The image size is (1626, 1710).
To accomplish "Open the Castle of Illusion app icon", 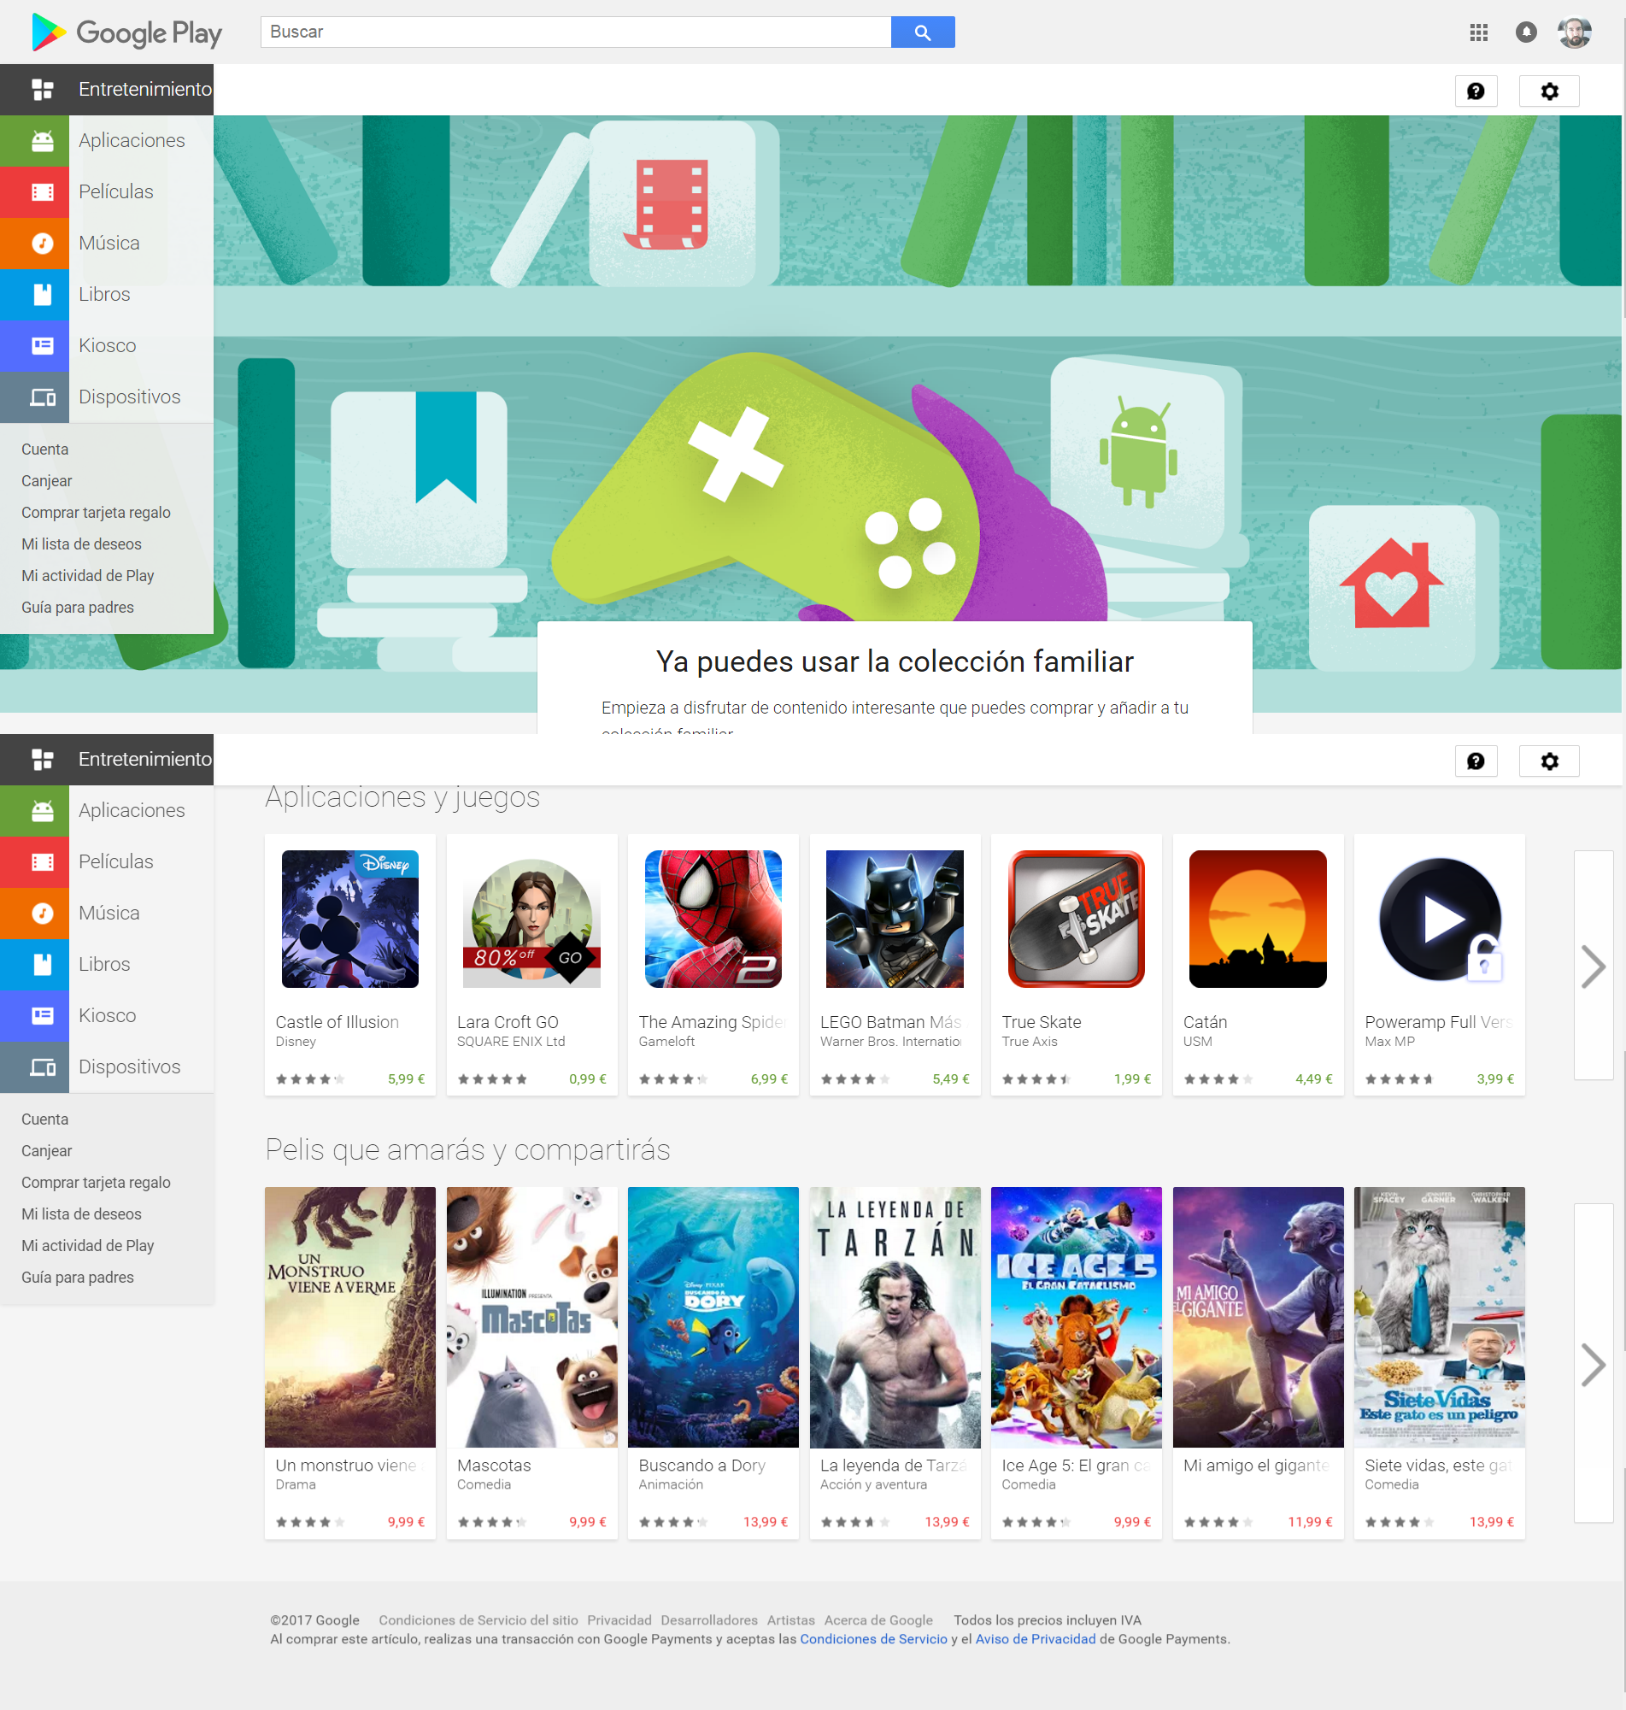I will coord(350,919).
